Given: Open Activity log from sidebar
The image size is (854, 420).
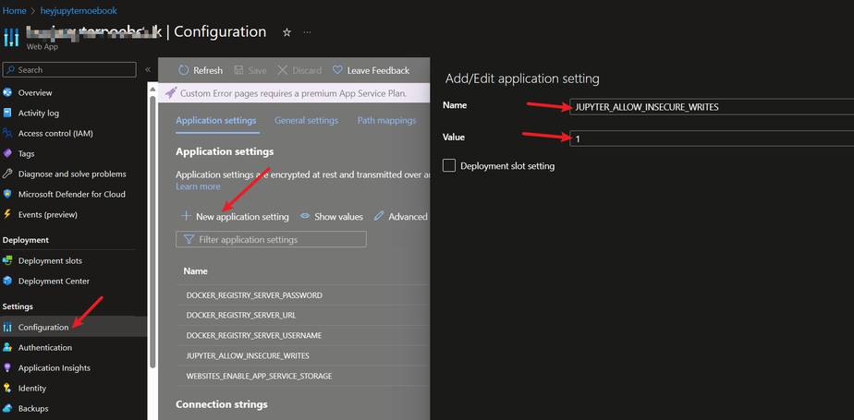Looking at the screenshot, I should click(38, 114).
